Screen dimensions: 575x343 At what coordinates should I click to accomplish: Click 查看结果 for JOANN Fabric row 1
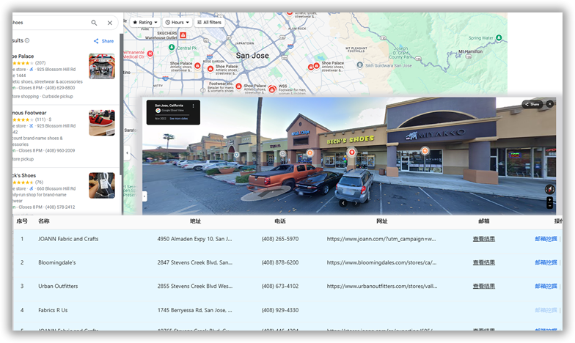click(484, 239)
